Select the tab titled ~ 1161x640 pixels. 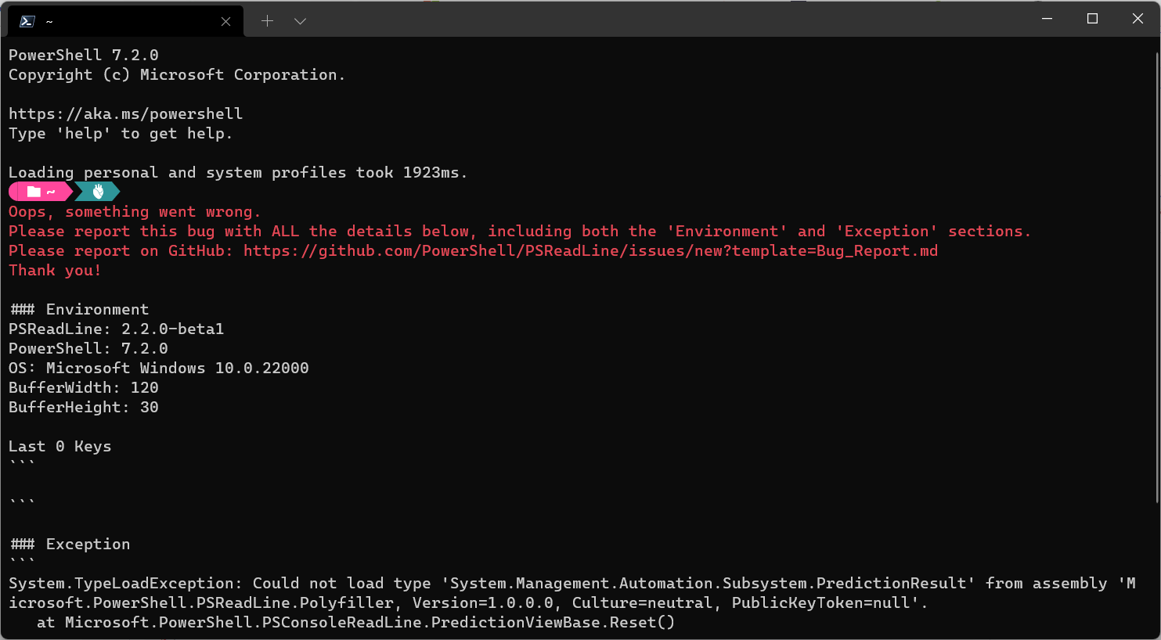point(117,21)
